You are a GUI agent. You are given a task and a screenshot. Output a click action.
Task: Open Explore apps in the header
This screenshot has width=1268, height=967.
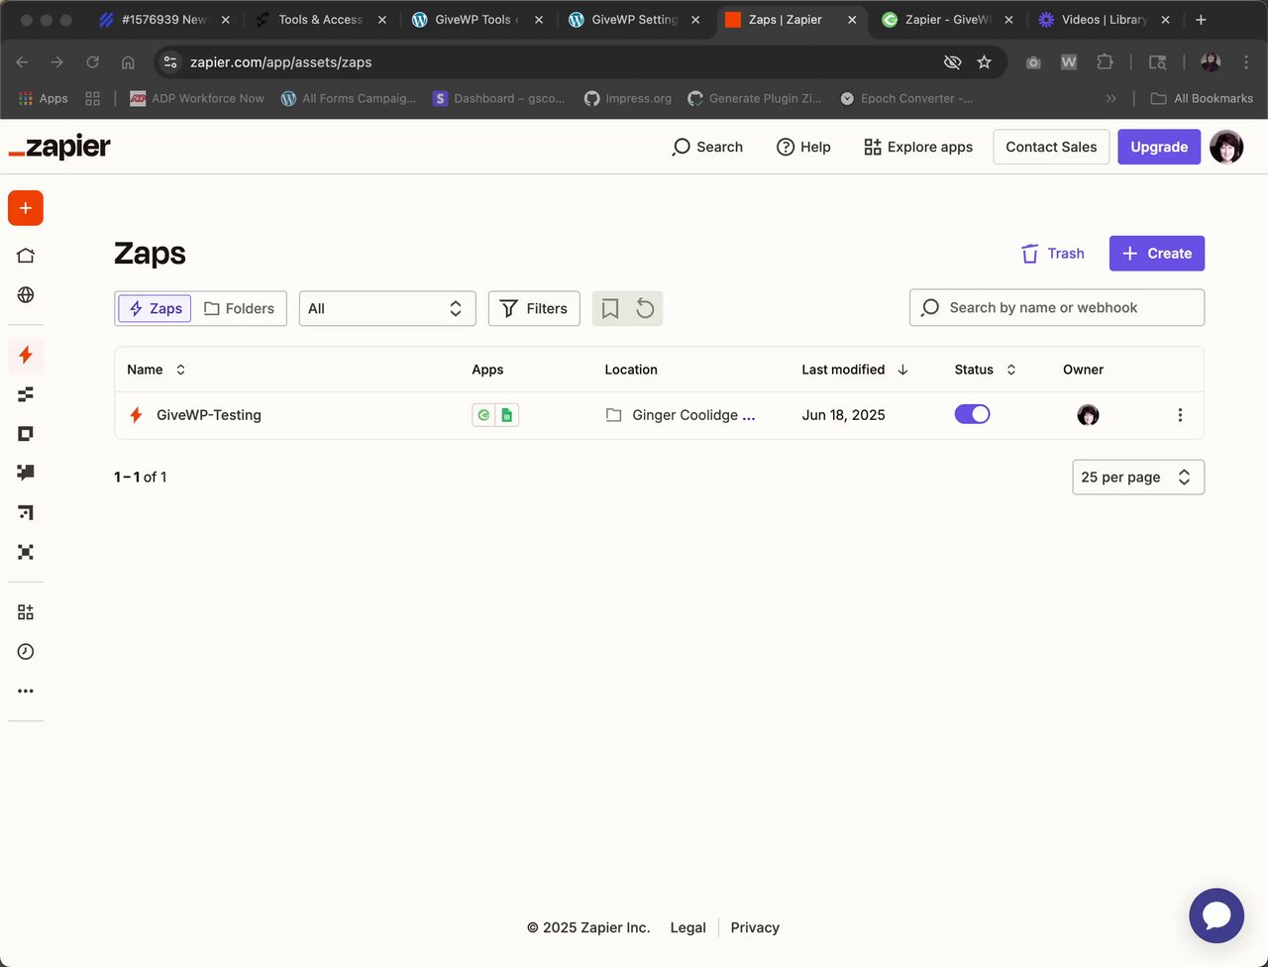918,147
